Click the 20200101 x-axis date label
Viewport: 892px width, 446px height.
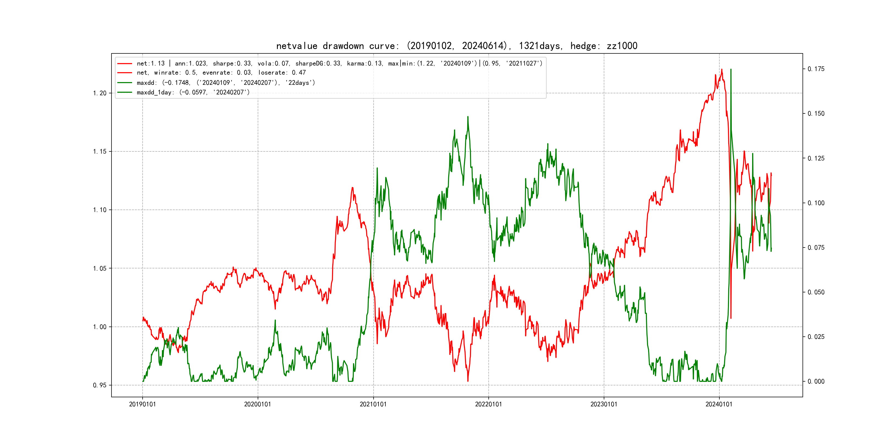coord(258,404)
